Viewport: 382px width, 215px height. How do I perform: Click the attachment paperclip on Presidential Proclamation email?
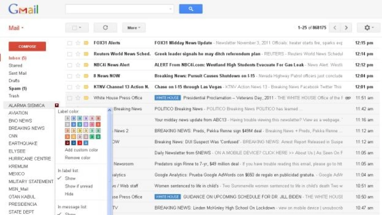(348, 98)
